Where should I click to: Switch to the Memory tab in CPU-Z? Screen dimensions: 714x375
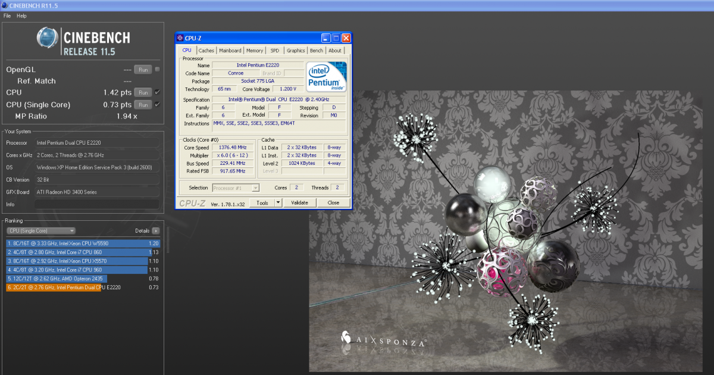pyautogui.click(x=255, y=51)
